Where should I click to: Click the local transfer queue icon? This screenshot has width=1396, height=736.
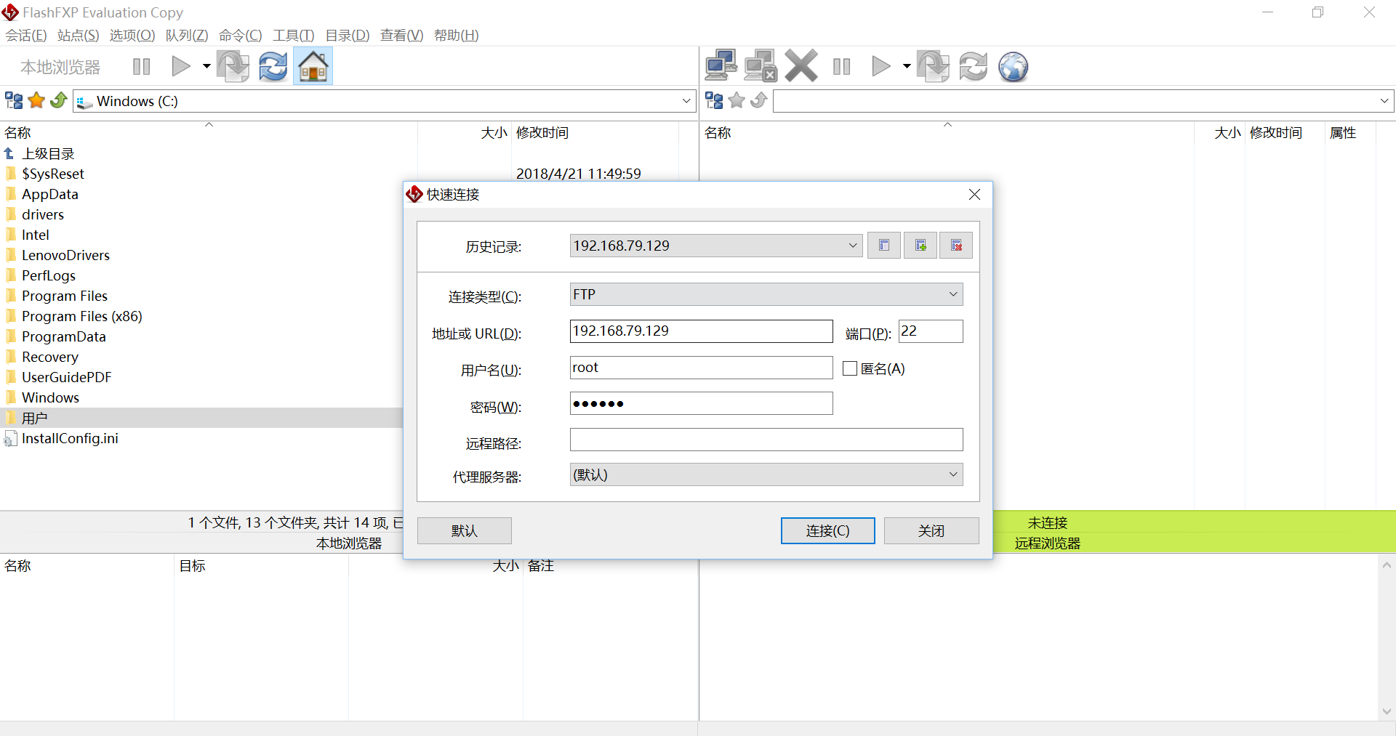(x=233, y=66)
